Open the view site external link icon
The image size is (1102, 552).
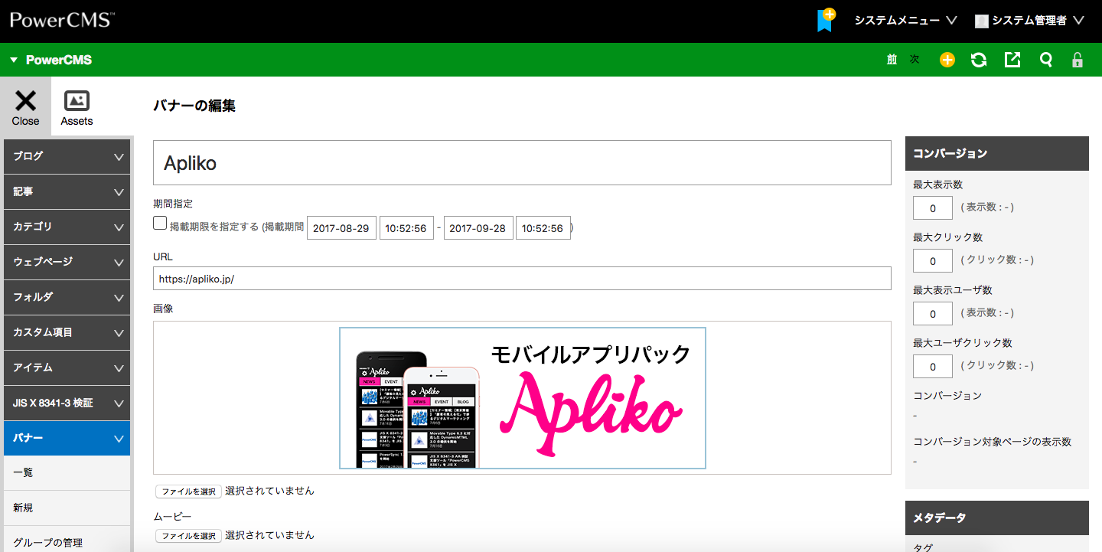[x=1012, y=60]
